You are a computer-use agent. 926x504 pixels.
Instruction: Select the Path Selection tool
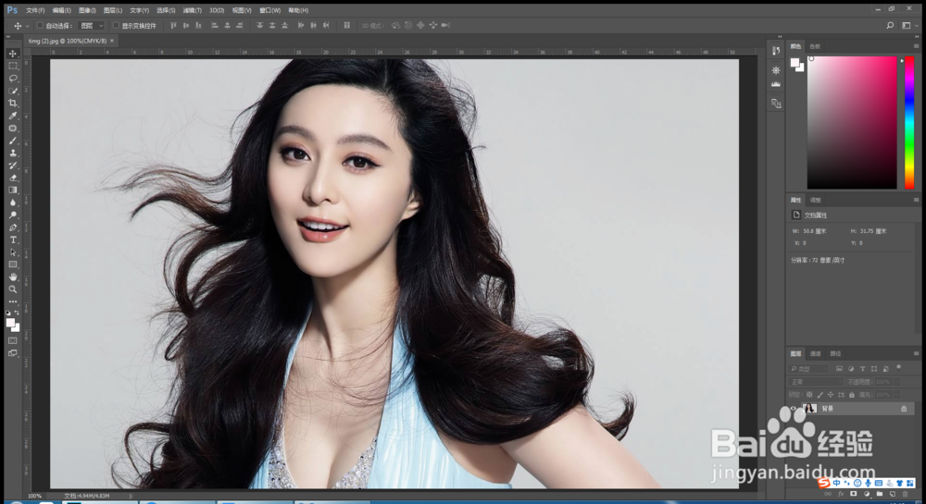(x=12, y=252)
